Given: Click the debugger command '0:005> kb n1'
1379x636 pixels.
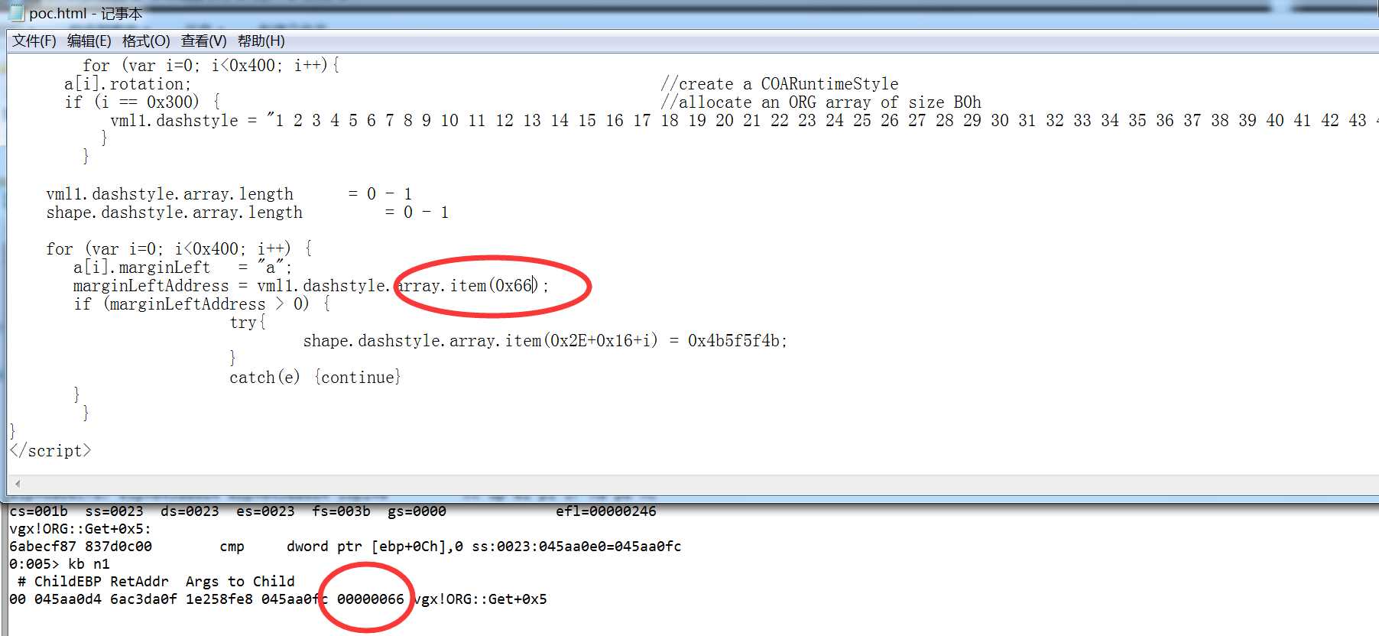Looking at the screenshot, I should click(x=60, y=564).
